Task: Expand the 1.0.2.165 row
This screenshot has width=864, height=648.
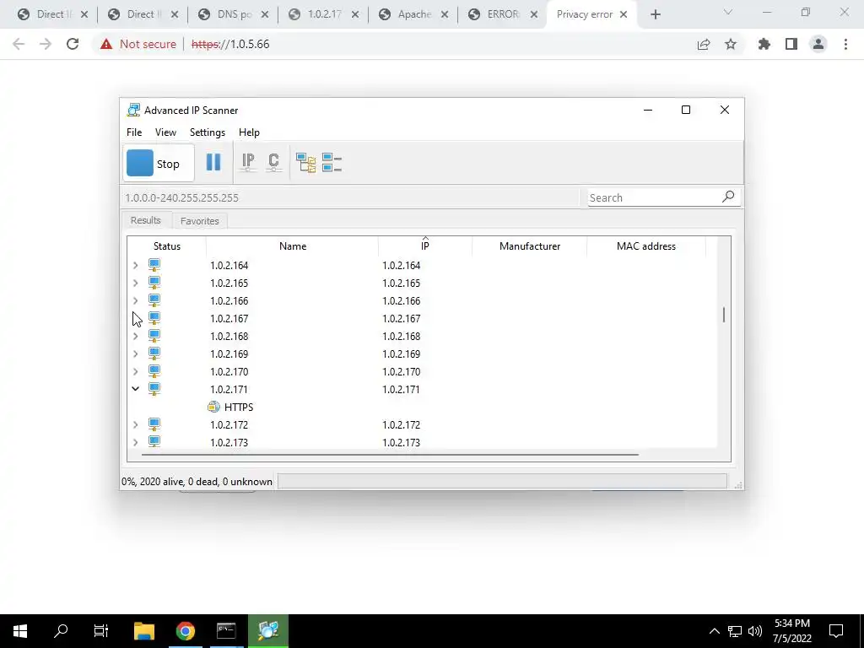Action: click(136, 283)
